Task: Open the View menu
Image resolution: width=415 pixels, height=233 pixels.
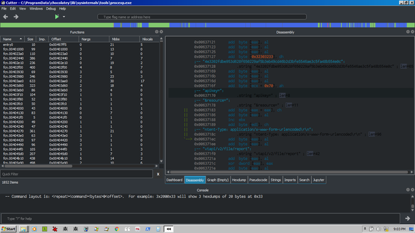Action: pos(23,8)
